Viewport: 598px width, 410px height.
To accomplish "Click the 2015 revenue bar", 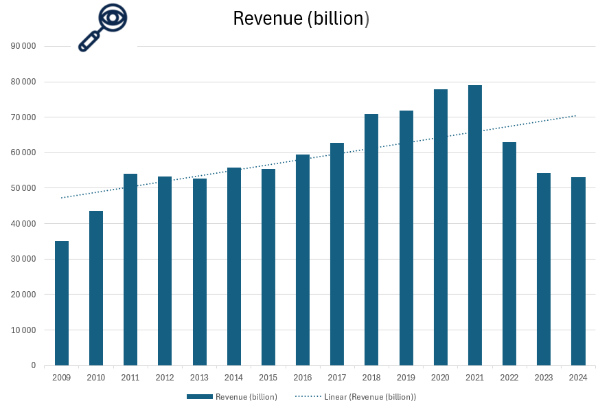I will pyautogui.click(x=268, y=267).
